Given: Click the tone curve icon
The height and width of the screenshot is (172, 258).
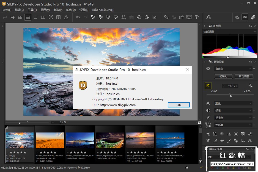Looking at the screenshot, I should coord(215,134).
